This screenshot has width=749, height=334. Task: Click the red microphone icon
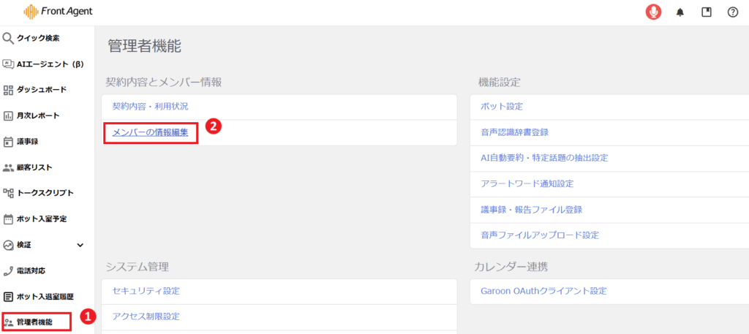pyautogui.click(x=653, y=12)
